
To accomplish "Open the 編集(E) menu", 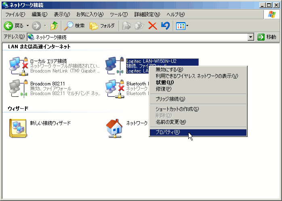I will click(x=39, y=15).
